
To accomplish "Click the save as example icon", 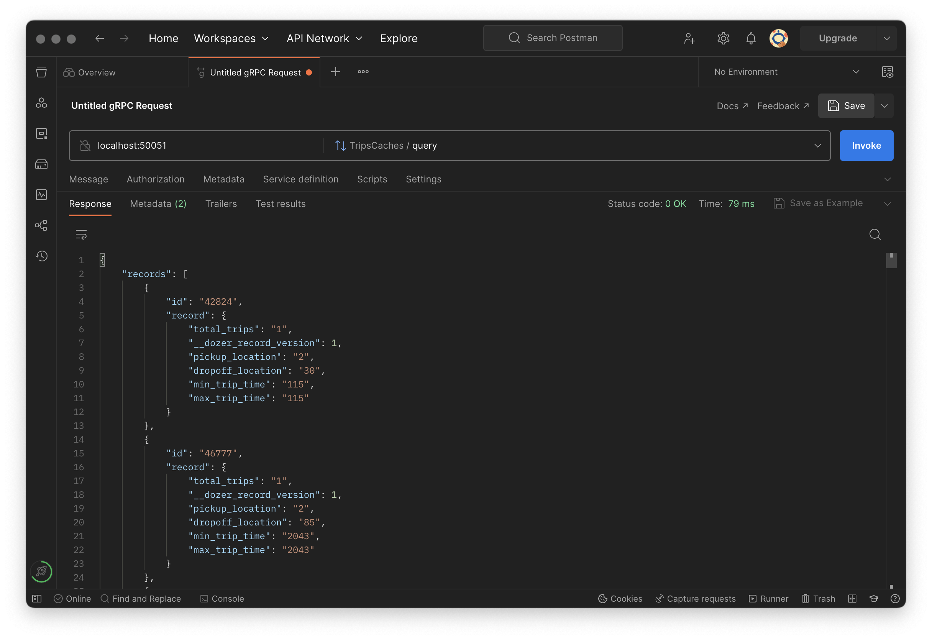I will click(x=778, y=204).
